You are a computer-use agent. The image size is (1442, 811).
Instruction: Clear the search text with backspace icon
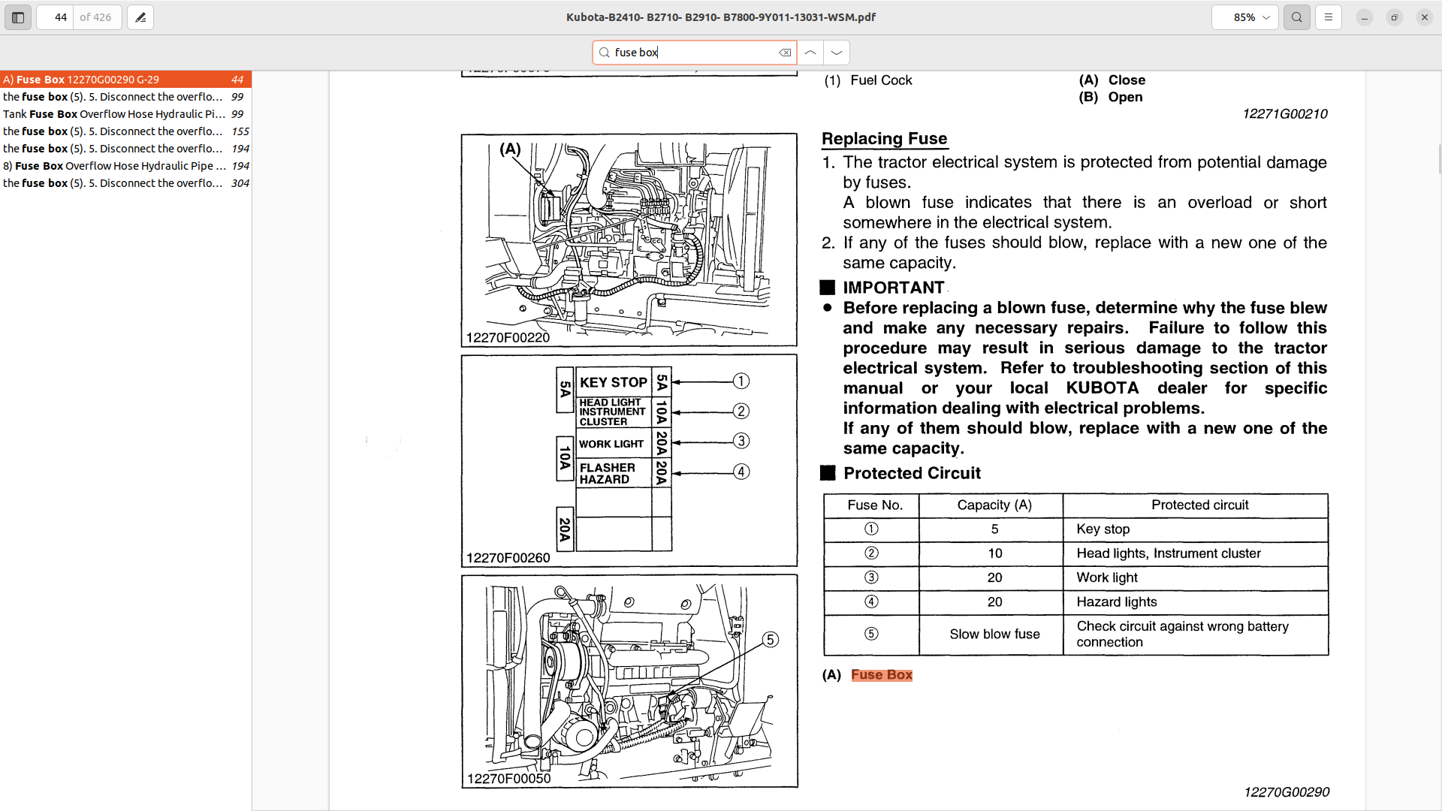click(x=785, y=53)
